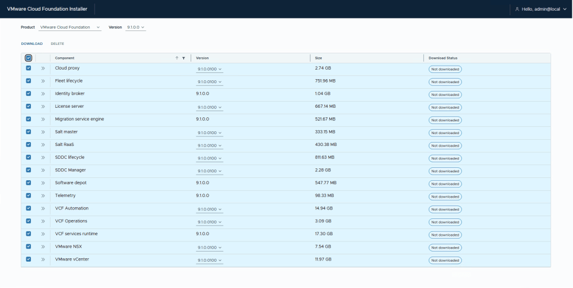Select the 17.30 GB size cell
The image size is (573, 288).
[x=324, y=234]
